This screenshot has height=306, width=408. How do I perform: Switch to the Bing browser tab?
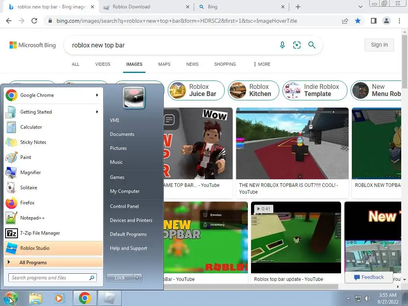pyautogui.click(x=241, y=7)
